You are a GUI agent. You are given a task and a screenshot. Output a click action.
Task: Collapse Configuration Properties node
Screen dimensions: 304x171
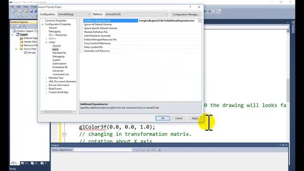(43, 24)
